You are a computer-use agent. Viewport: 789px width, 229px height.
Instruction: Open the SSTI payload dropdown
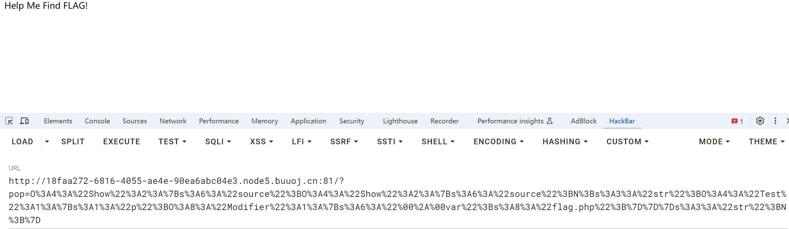tap(390, 141)
